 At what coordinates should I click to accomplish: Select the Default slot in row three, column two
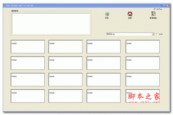pyautogui.click(x=65, y=80)
